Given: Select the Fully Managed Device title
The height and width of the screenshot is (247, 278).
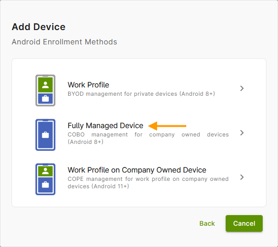Looking at the screenshot, I should click(105, 126).
